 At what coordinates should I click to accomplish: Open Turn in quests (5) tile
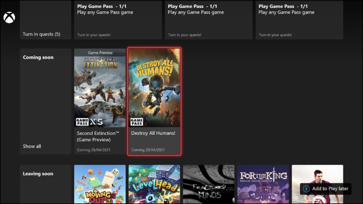[46, 20]
